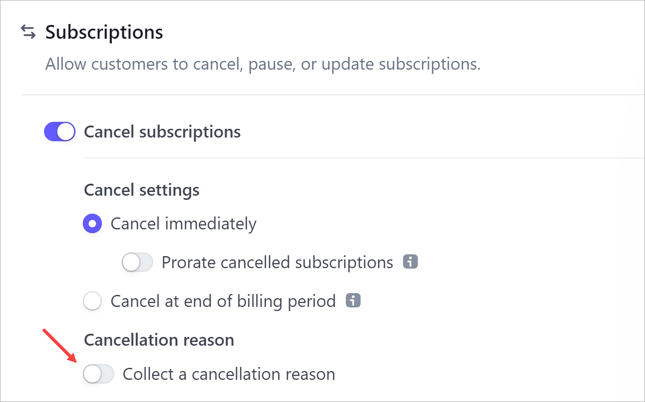Click the Cancellation reason heading
645x402 pixels.
pyautogui.click(x=159, y=340)
